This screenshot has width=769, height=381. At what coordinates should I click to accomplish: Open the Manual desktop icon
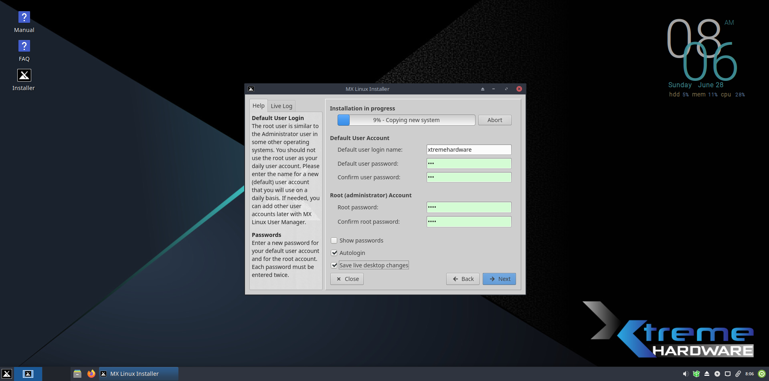coord(24,18)
